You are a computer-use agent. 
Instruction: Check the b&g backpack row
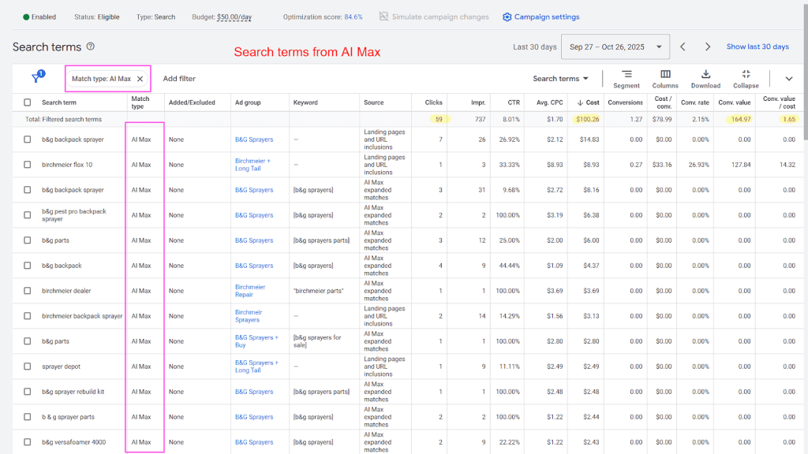pos(28,266)
